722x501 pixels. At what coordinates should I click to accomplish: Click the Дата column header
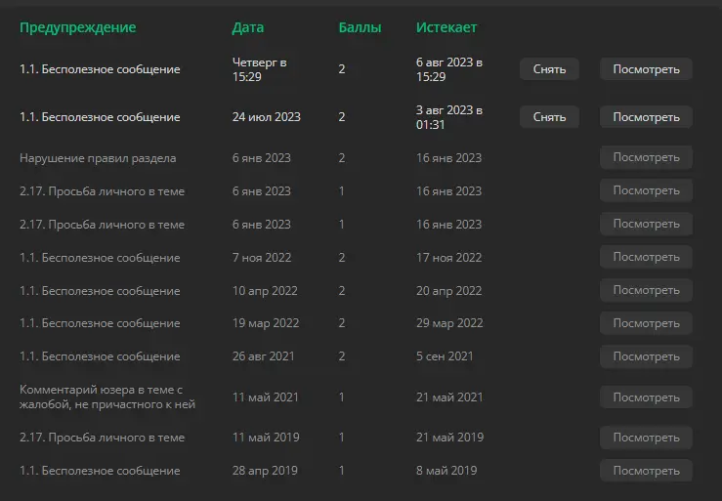coord(248,27)
